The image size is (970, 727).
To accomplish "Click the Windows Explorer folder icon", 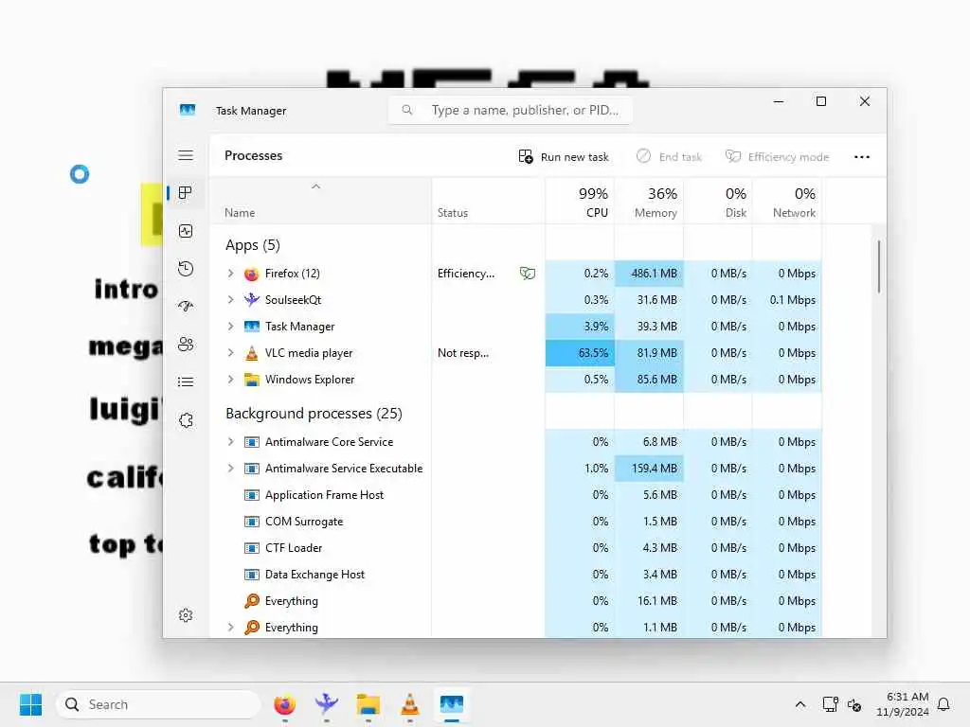I will [251, 380].
